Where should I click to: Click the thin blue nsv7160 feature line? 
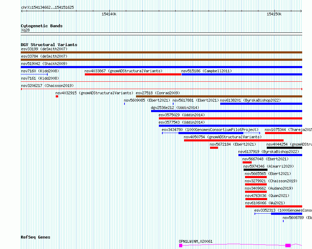point(34,74)
